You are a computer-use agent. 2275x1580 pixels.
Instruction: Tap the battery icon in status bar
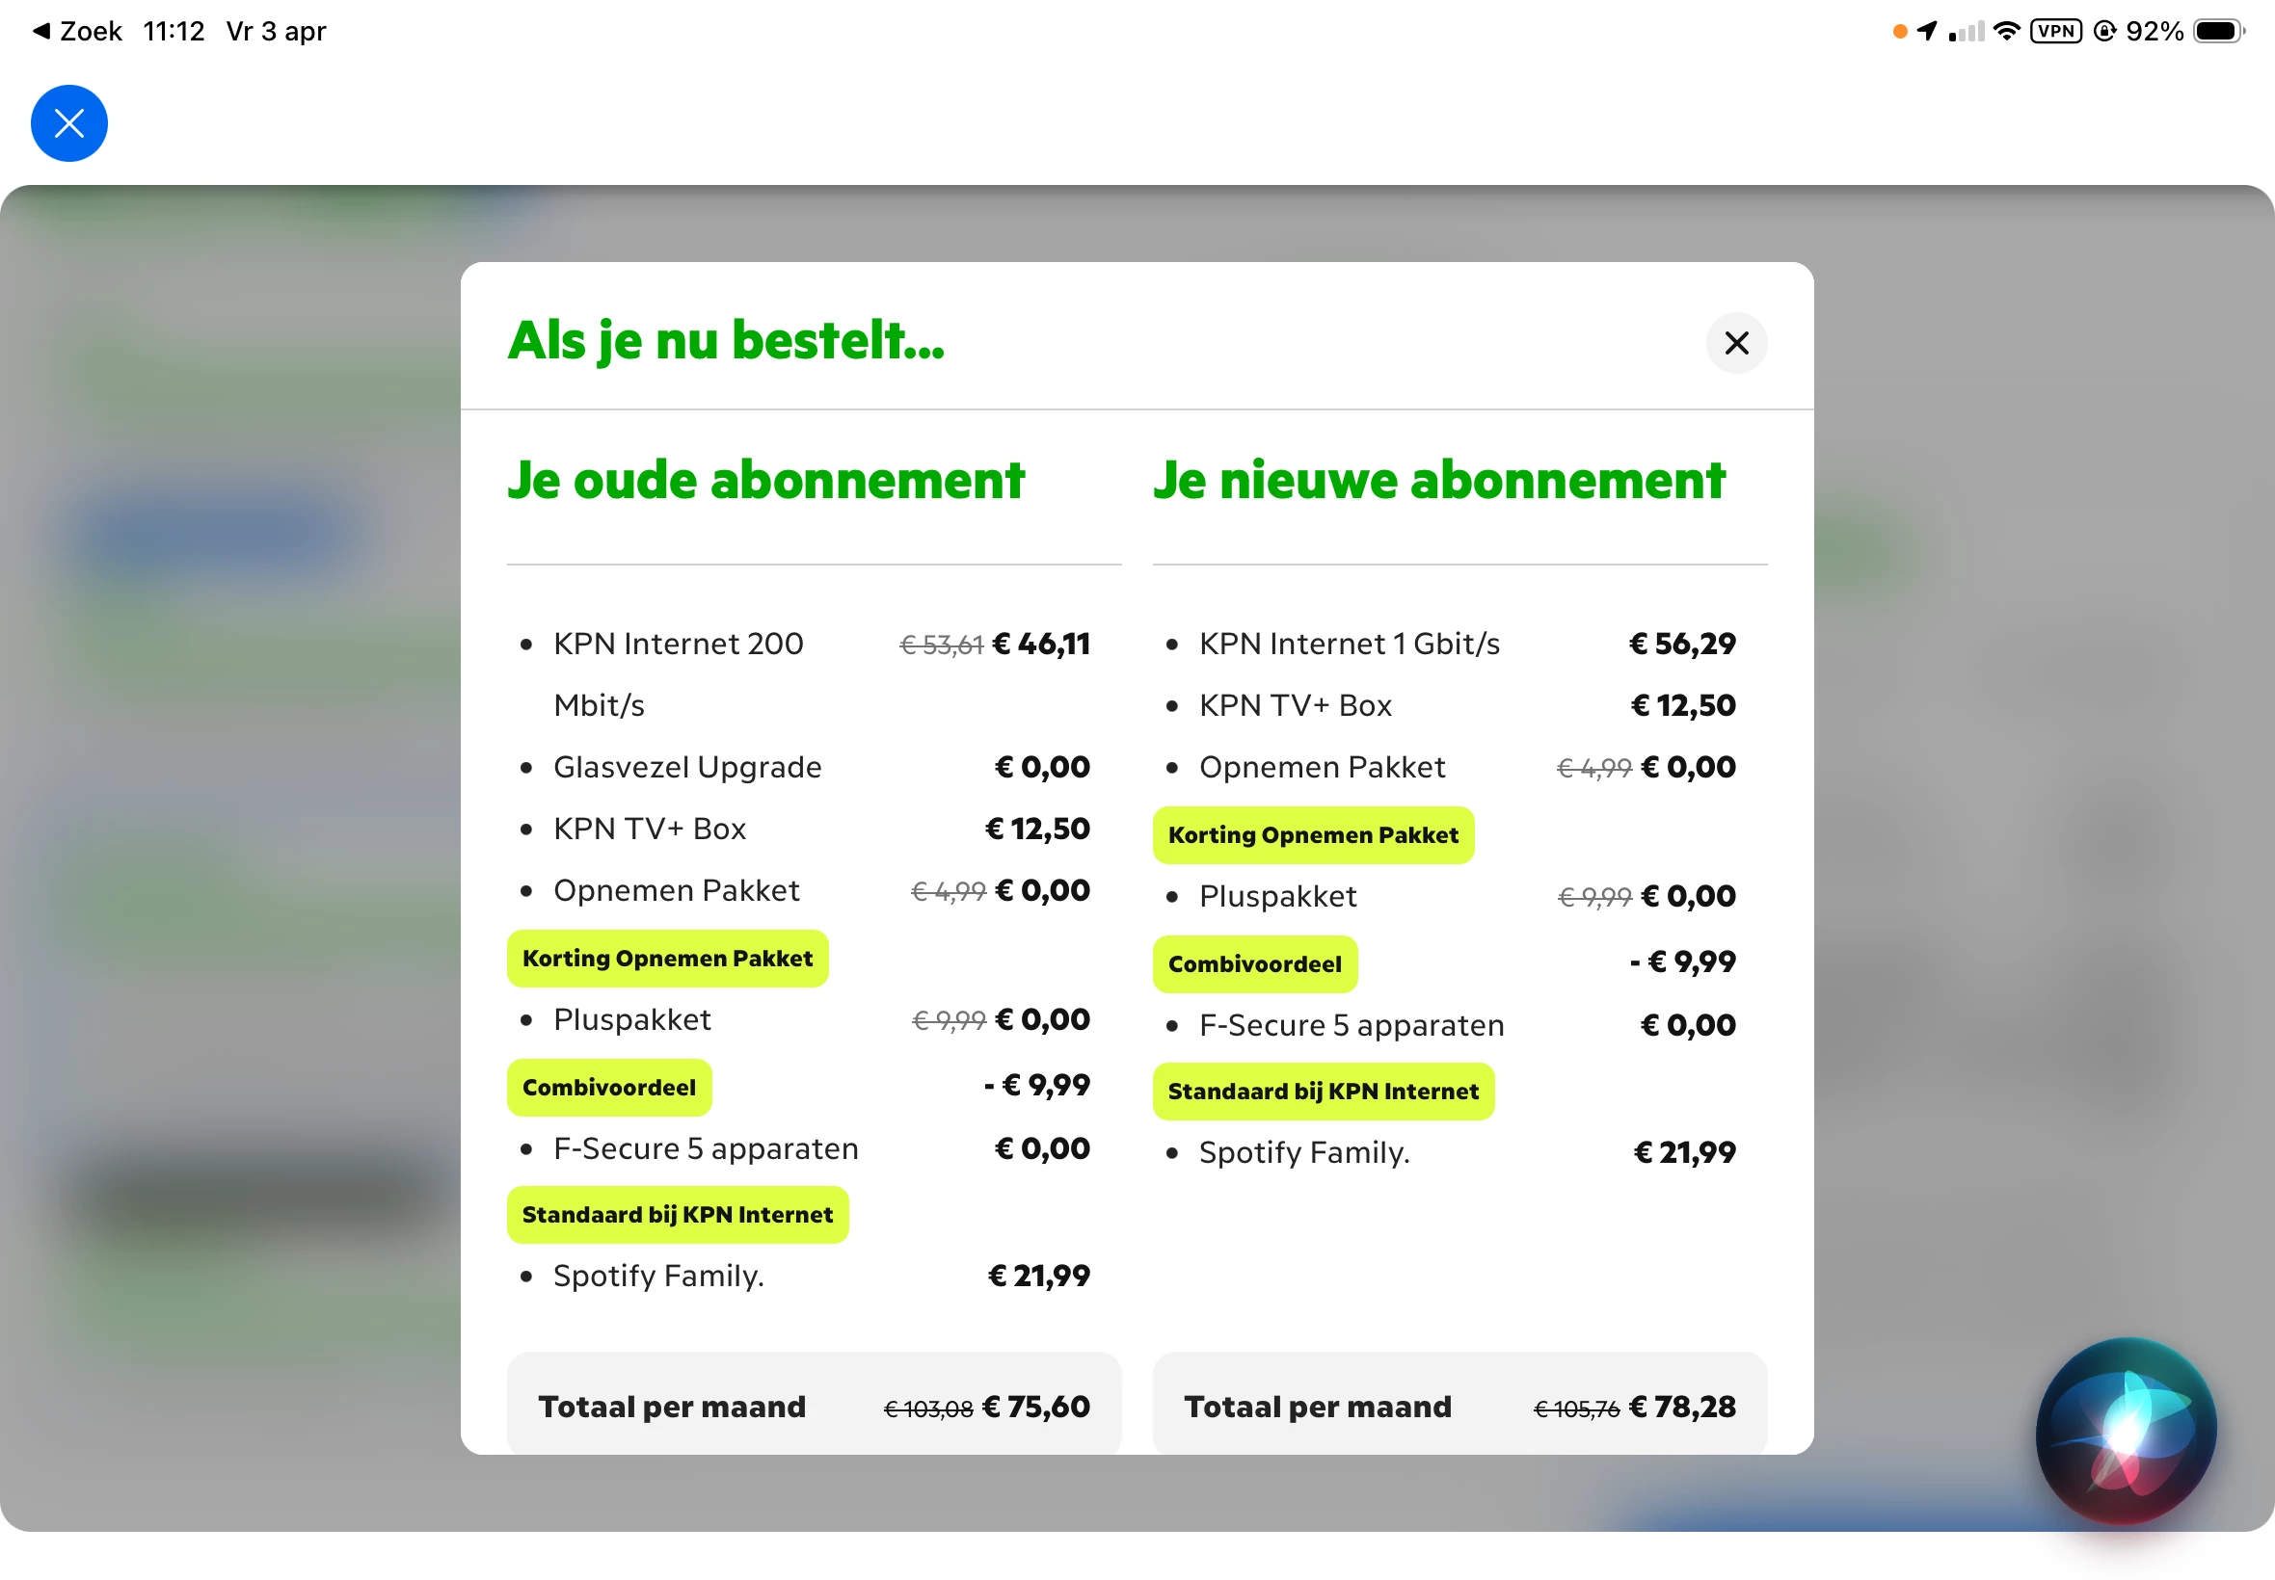tap(2217, 31)
